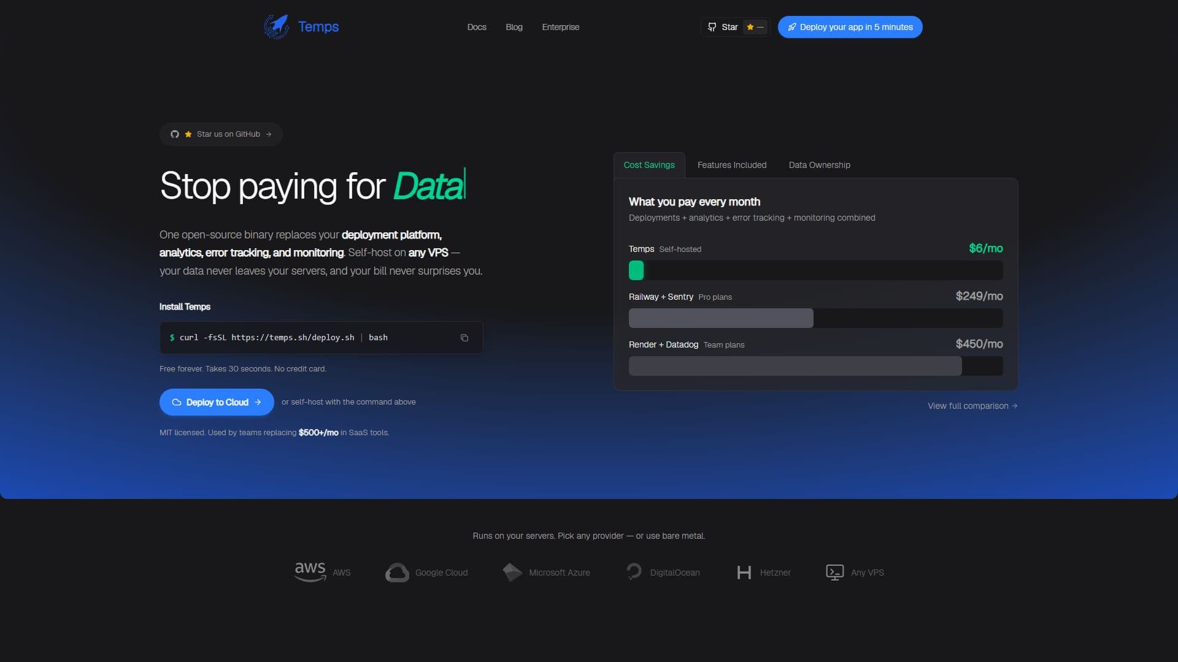Click the $6/mo price text
Screen dimensions: 1178x662
click(985, 248)
